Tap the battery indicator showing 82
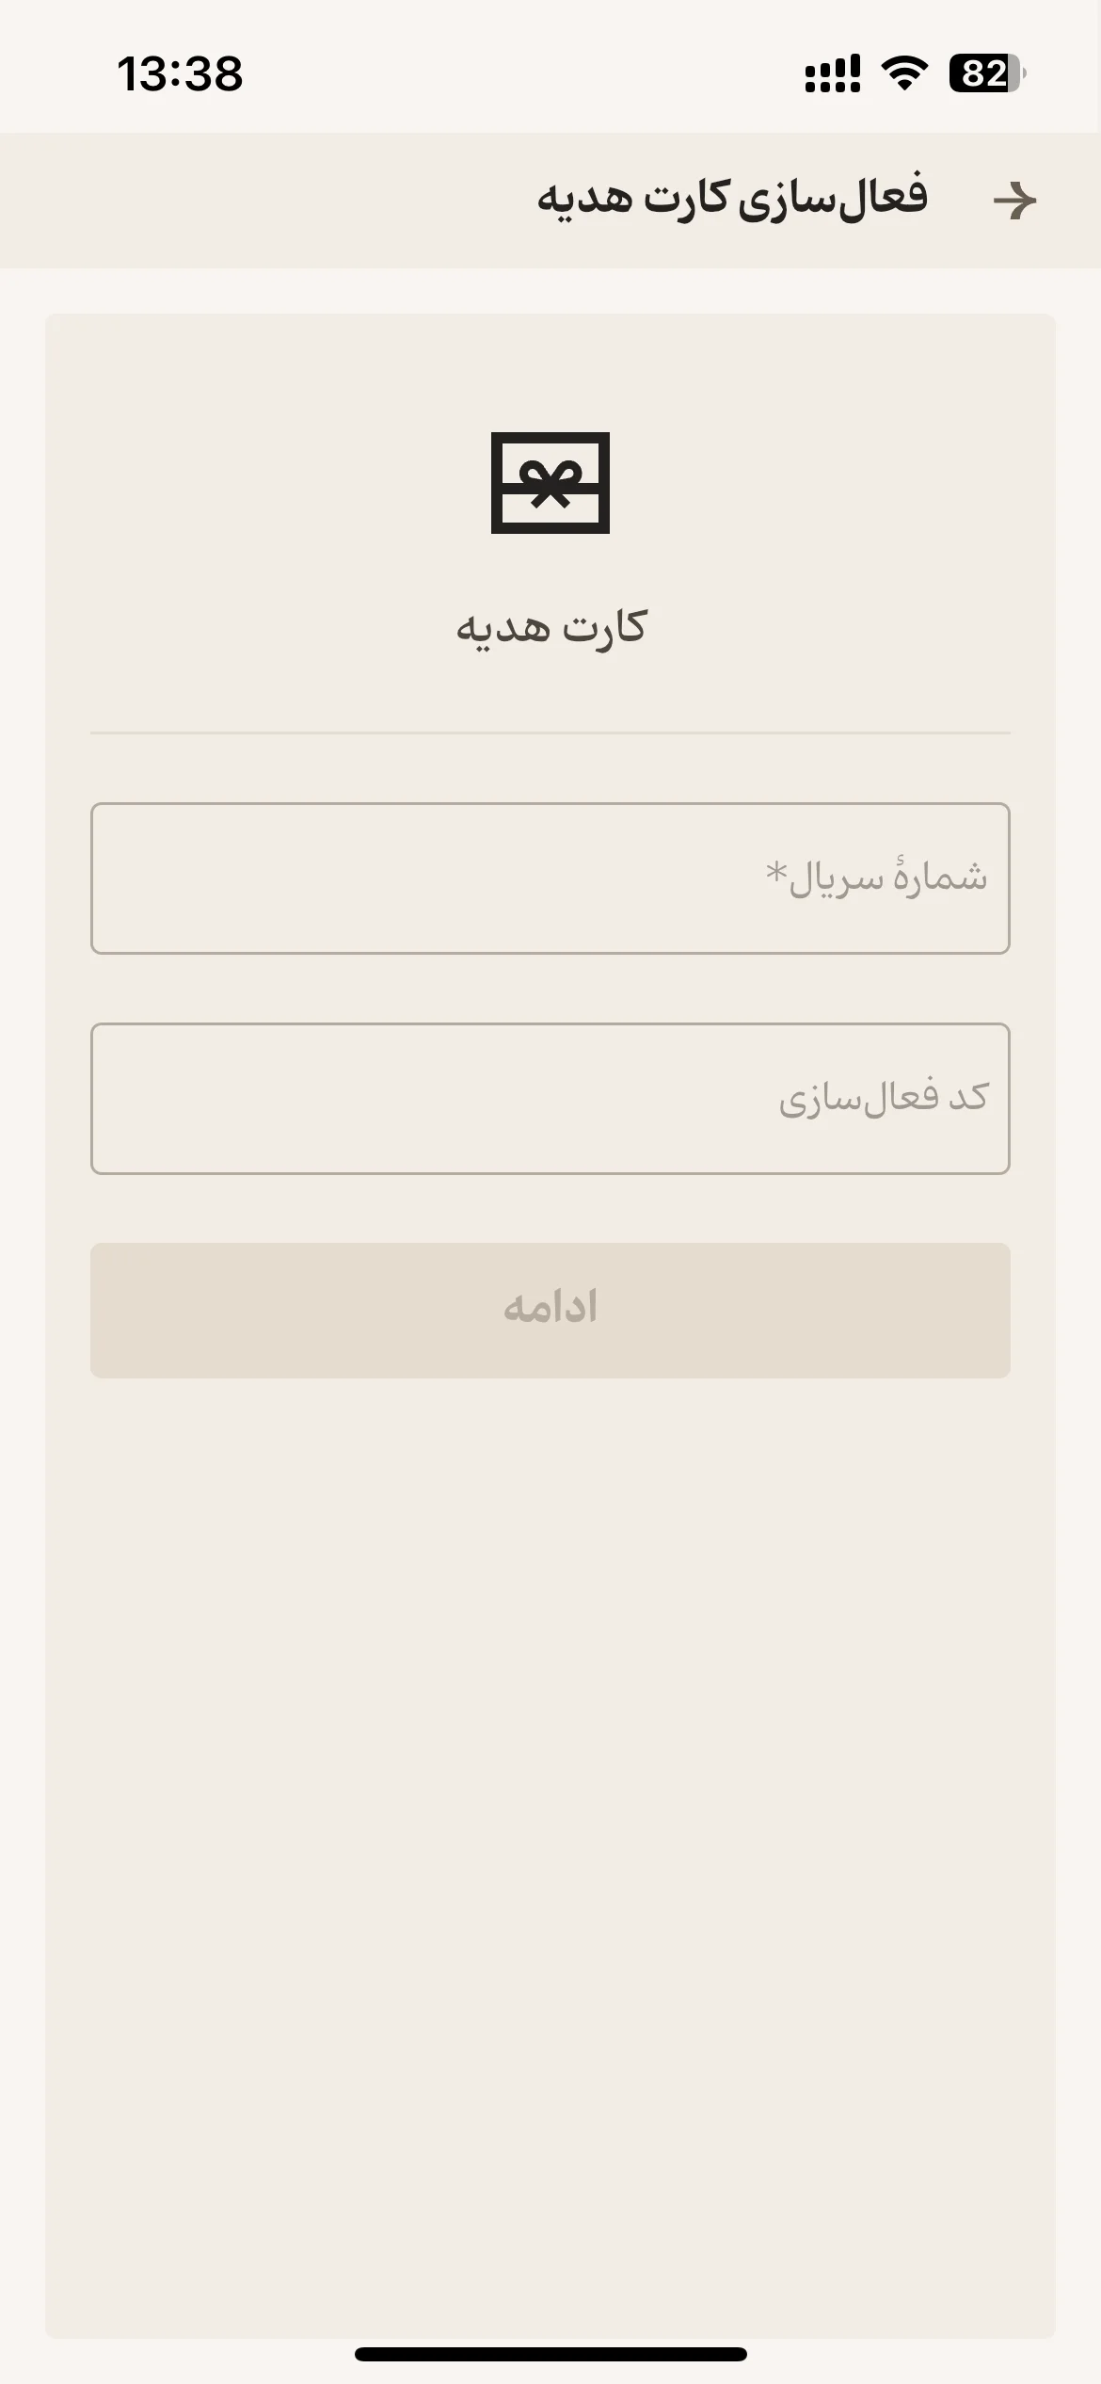Screen dimensions: 1101x2384 (x=987, y=73)
